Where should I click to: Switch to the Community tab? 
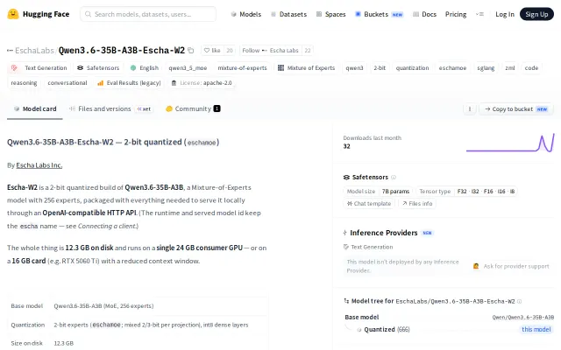click(193, 108)
